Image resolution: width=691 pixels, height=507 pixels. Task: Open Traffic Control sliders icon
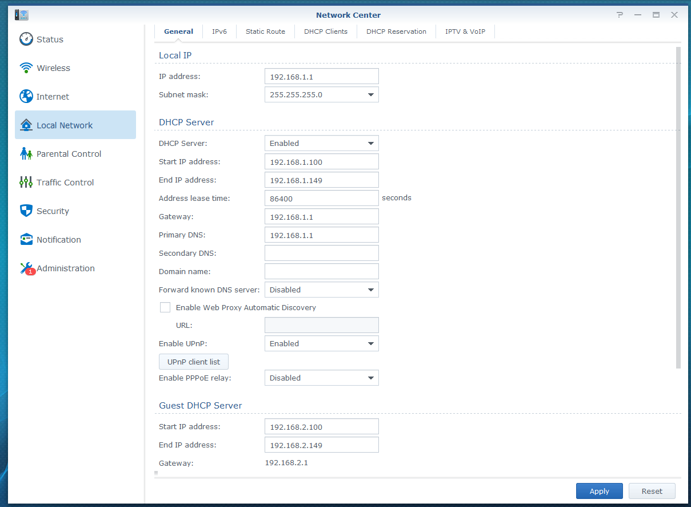click(26, 183)
